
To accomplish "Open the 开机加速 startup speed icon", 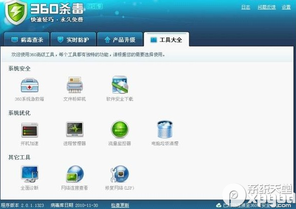I will (x=30, y=130).
